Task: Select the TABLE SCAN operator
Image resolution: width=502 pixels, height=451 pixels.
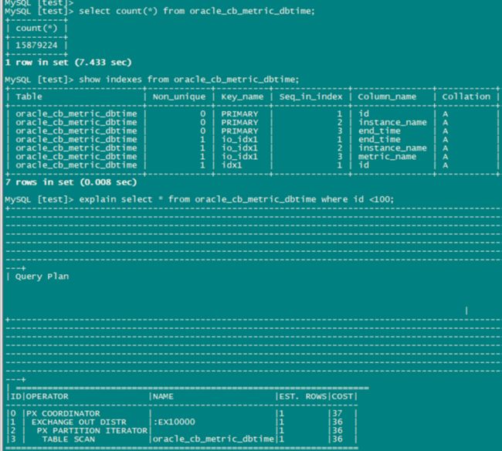Action: point(69,439)
